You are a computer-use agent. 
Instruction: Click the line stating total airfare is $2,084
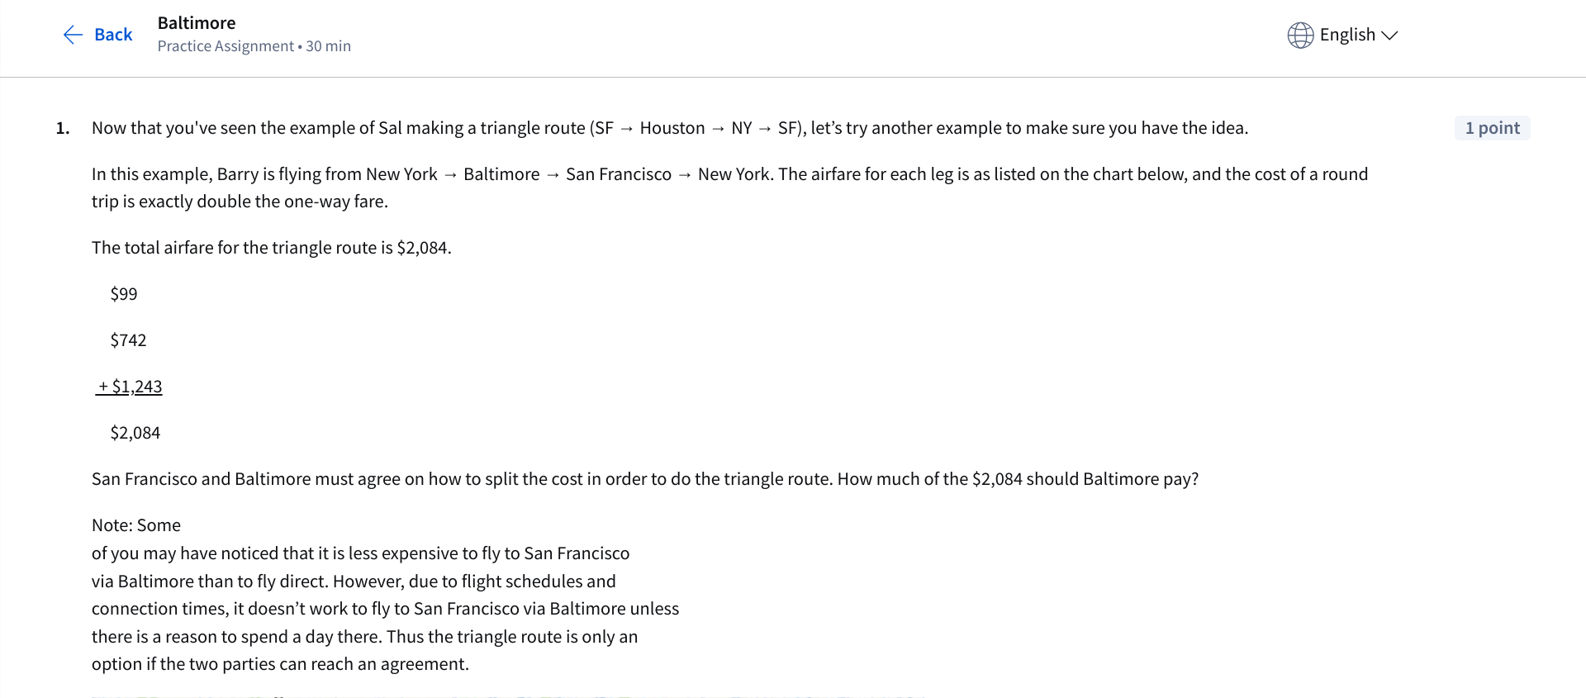click(271, 248)
